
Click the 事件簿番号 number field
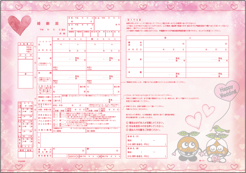pyautogui.click(x=59, y=156)
